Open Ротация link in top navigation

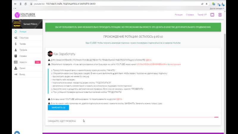pyautogui.click(x=178, y=15)
